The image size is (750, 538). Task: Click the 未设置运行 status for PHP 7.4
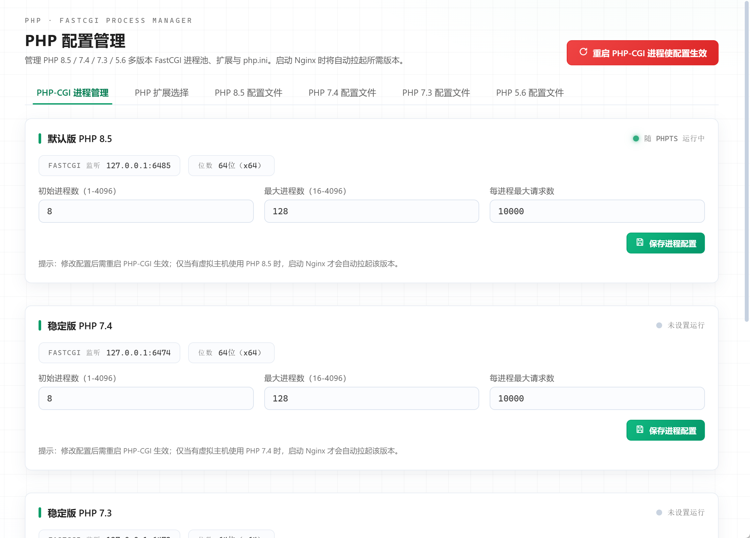coord(686,325)
